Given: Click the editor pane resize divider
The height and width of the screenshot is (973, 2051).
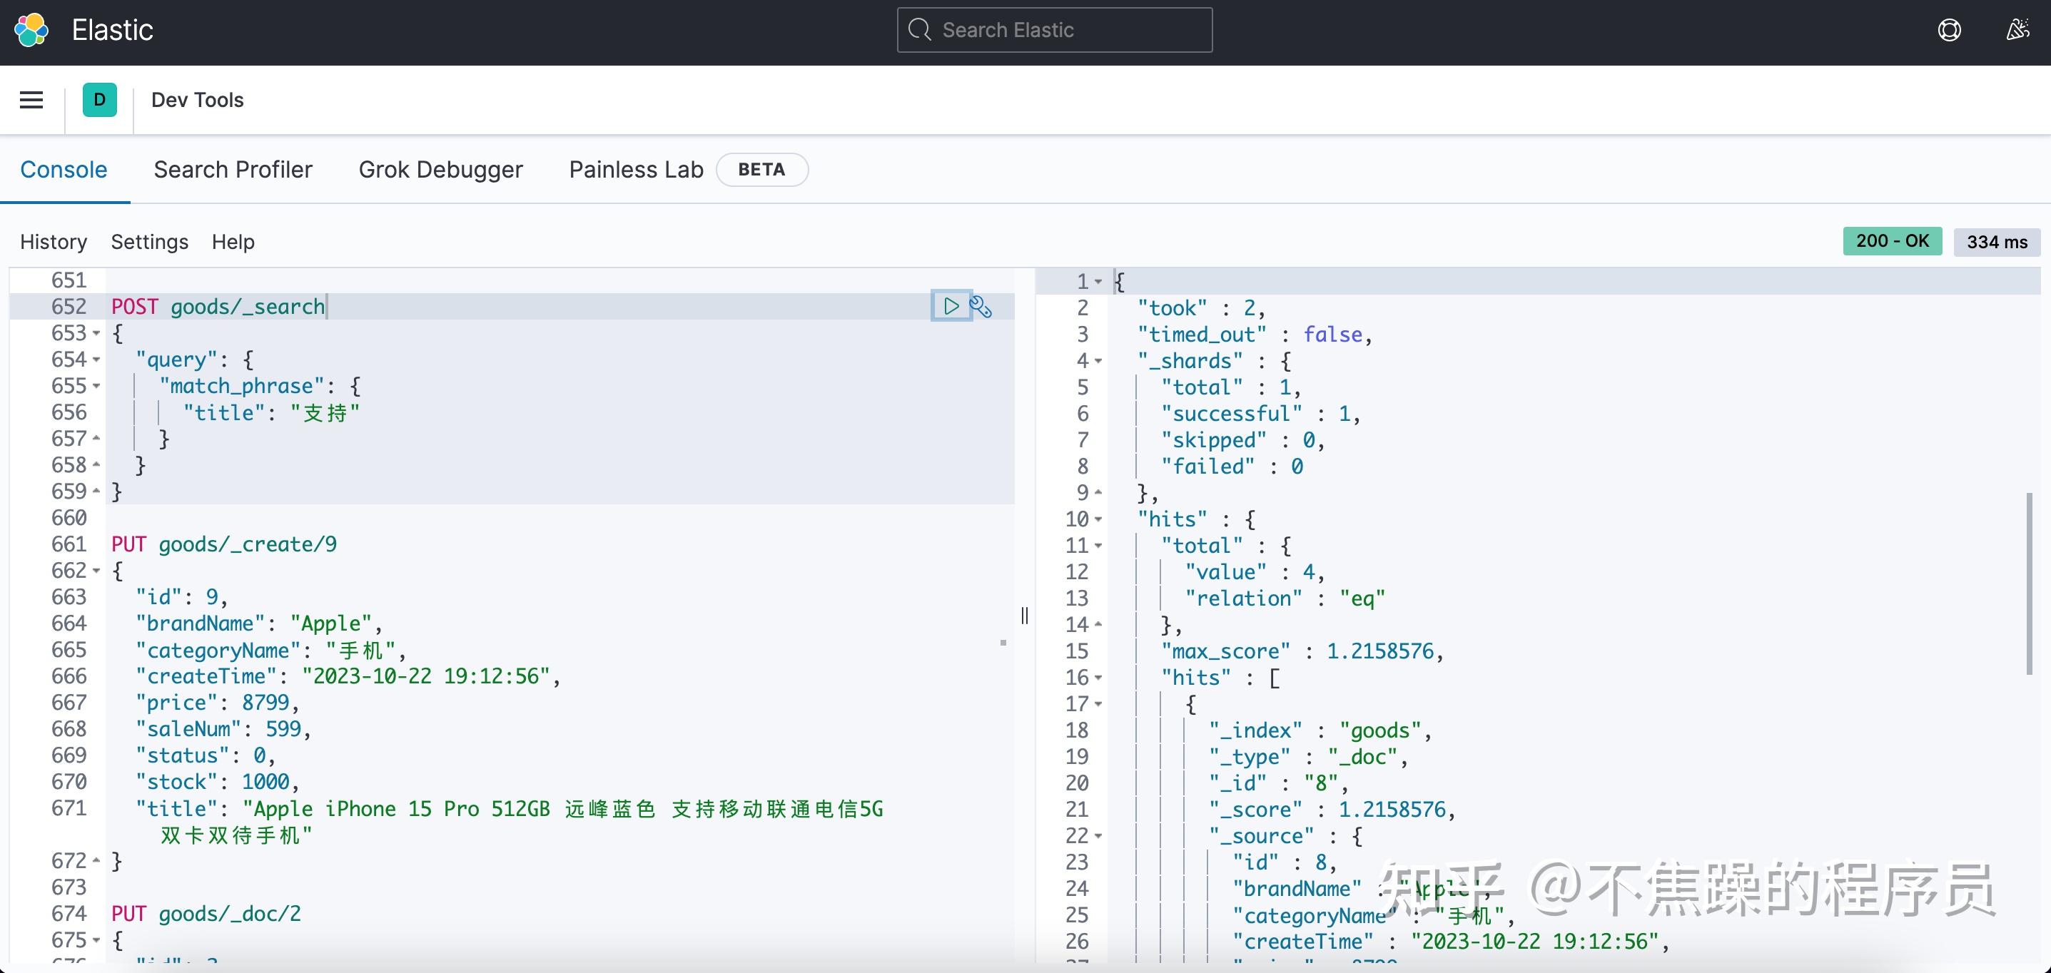Looking at the screenshot, I should [x=1025, y=615].
